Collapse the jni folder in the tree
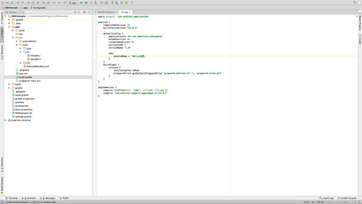This screenshot has height=204, width=362. click(21, 52)
